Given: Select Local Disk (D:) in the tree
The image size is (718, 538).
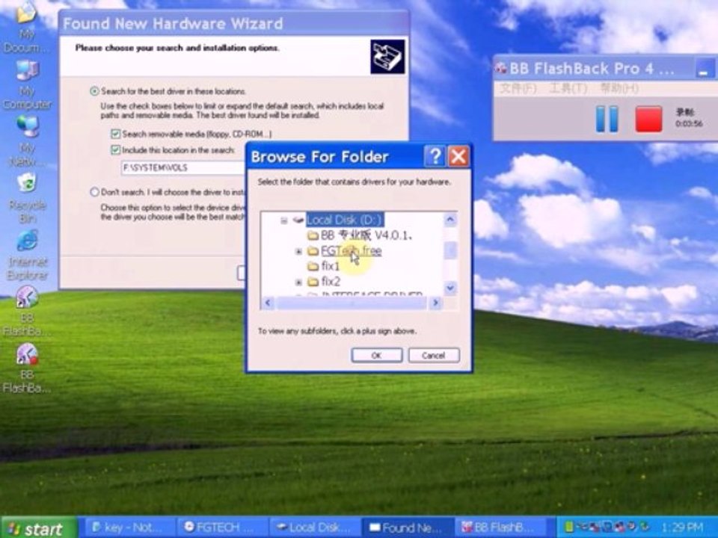Looking at the screenshot, I should pyautogui.click(x=344, y=220).
